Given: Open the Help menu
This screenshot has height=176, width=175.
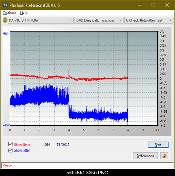Looking at the screenshot, I should pyautogui.click(x=24, y=13).
